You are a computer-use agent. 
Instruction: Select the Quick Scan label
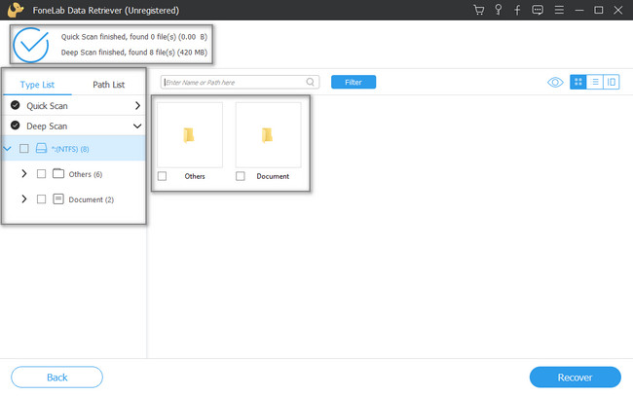tap(47, 106)
